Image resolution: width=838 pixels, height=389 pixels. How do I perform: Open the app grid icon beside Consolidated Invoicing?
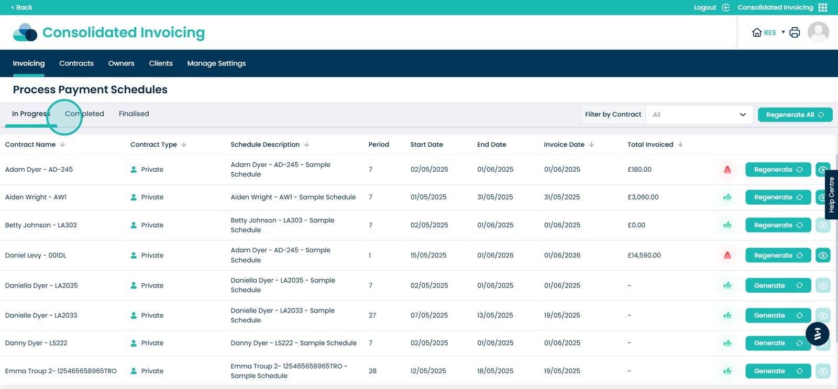point(823,7)
